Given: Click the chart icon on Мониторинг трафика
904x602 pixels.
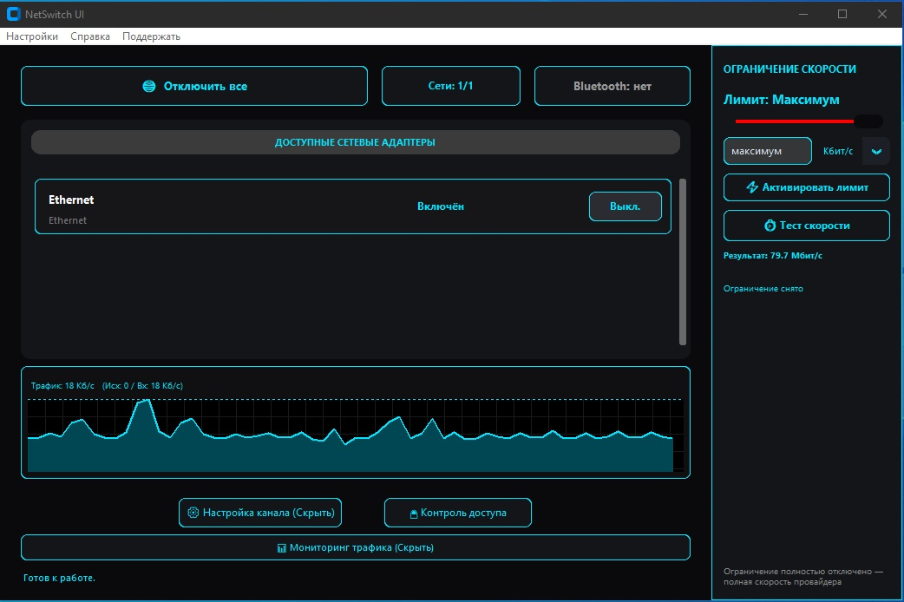Looking at the screenshot, I should click(x=281, y=548).
